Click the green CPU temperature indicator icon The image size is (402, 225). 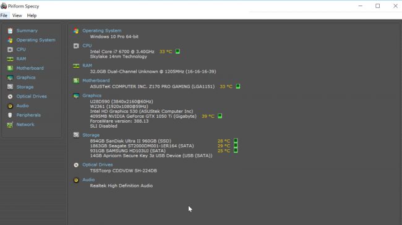click(x=177, y=51)
